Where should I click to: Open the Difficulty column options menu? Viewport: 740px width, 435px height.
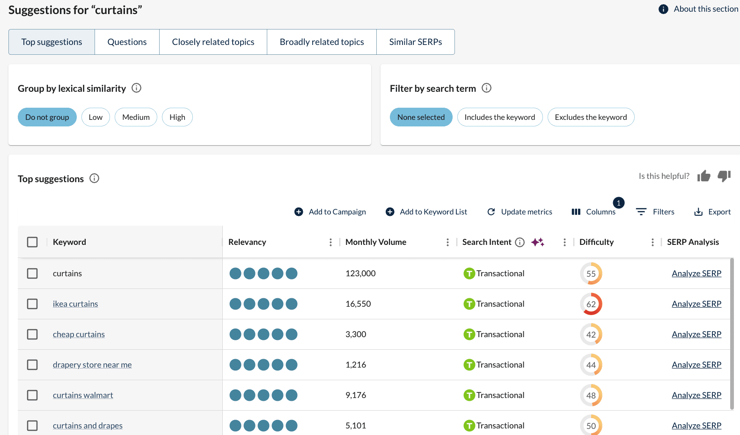pyautogui.click(x=652, y=242)
